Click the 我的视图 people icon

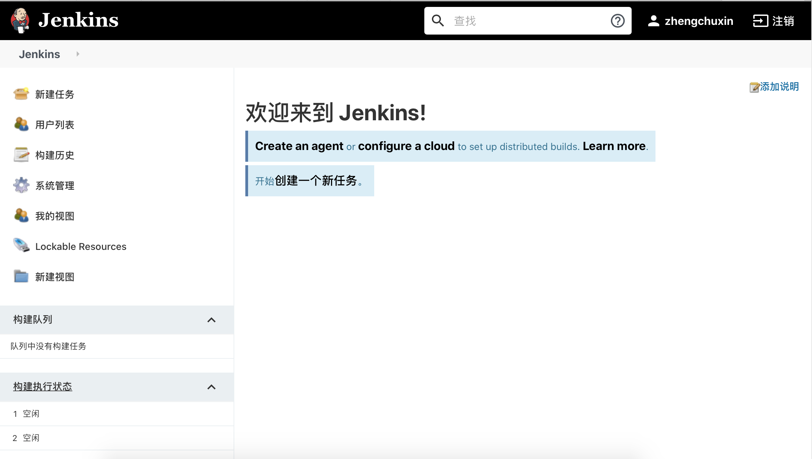coord(21,216)
